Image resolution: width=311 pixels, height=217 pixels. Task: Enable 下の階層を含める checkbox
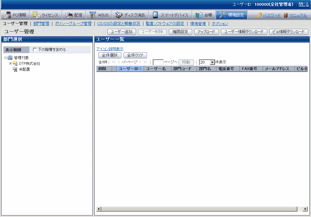tap(35, 50)
